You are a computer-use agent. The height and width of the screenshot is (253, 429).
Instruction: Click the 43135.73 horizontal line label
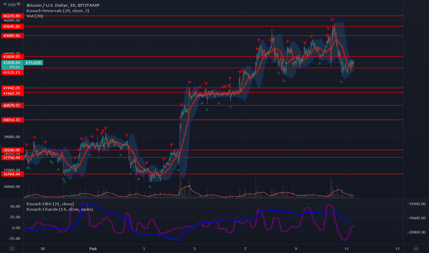(x=12, y=73)
